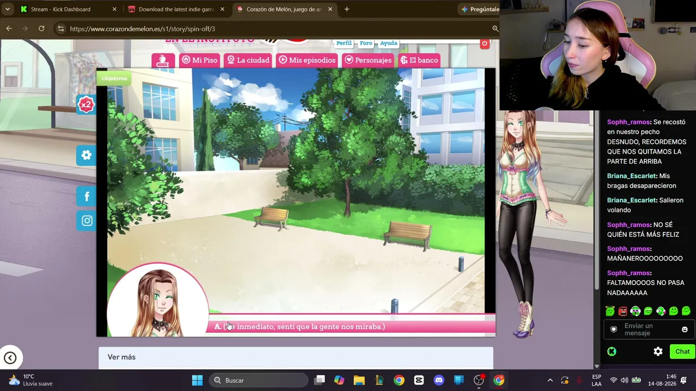Open the weather widget showing Lluvia suave
Viewport: 696px width, 391px height.
point(30,380)
